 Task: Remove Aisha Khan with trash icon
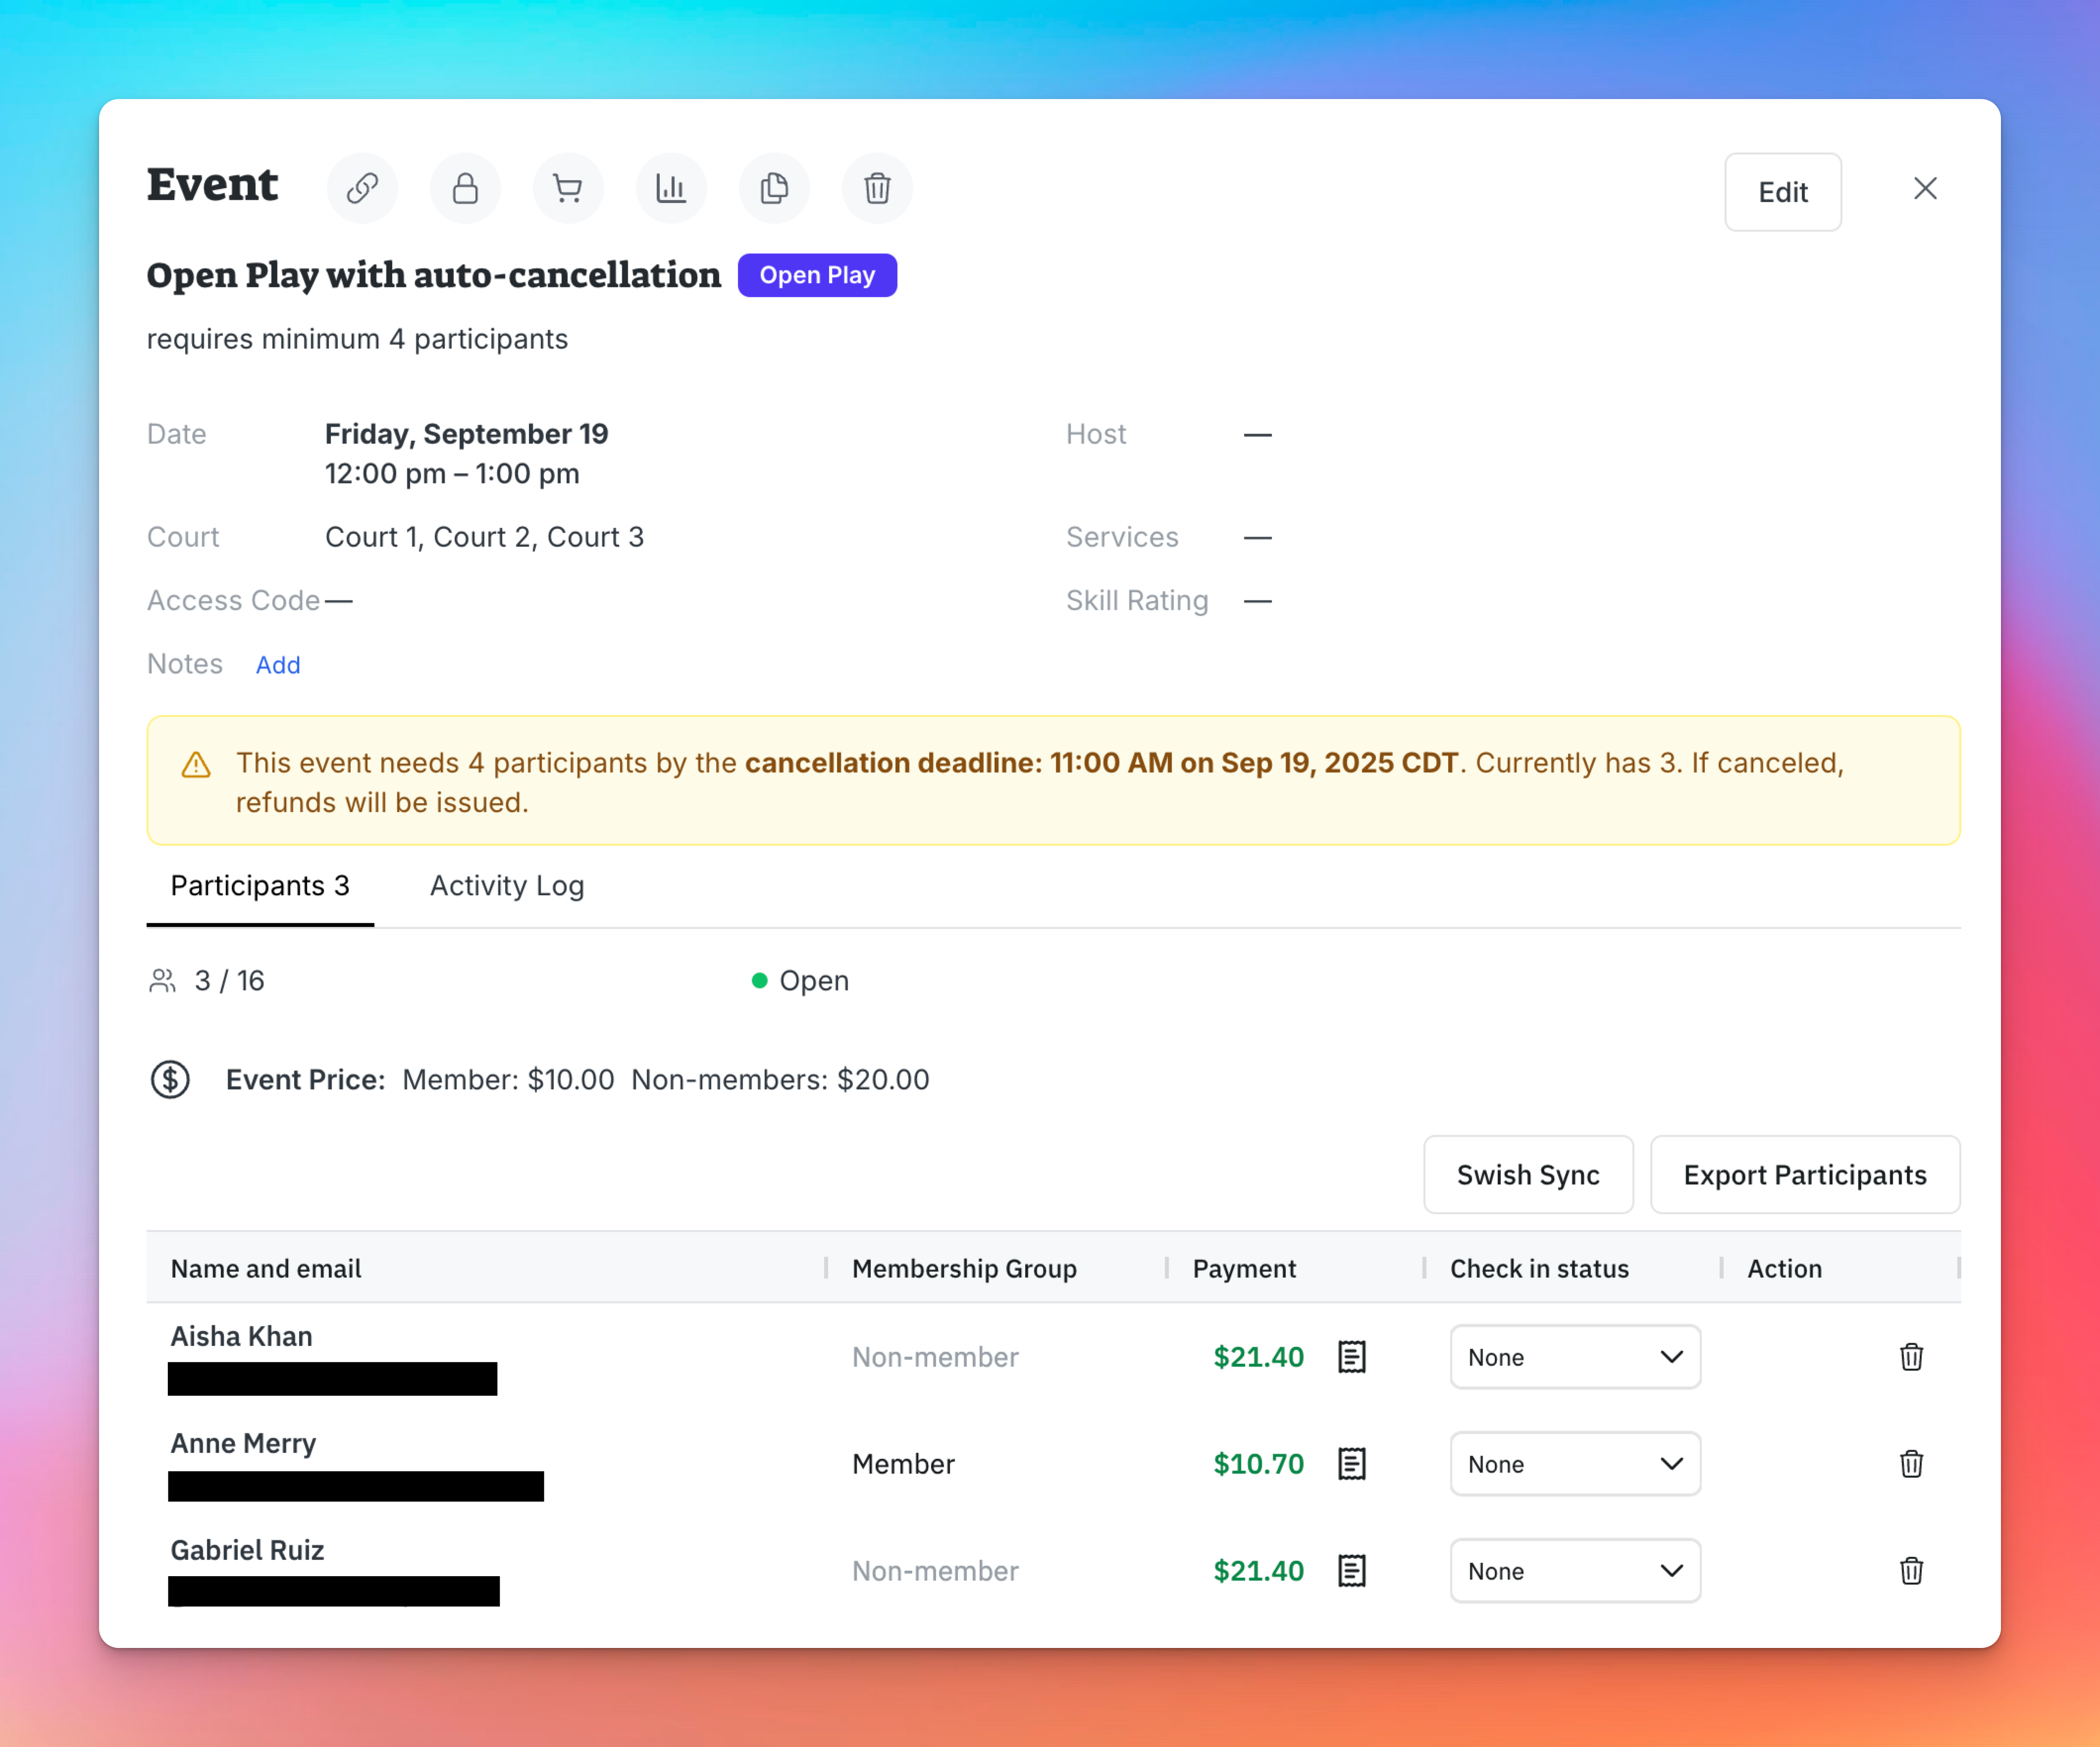(1911, 1357)
